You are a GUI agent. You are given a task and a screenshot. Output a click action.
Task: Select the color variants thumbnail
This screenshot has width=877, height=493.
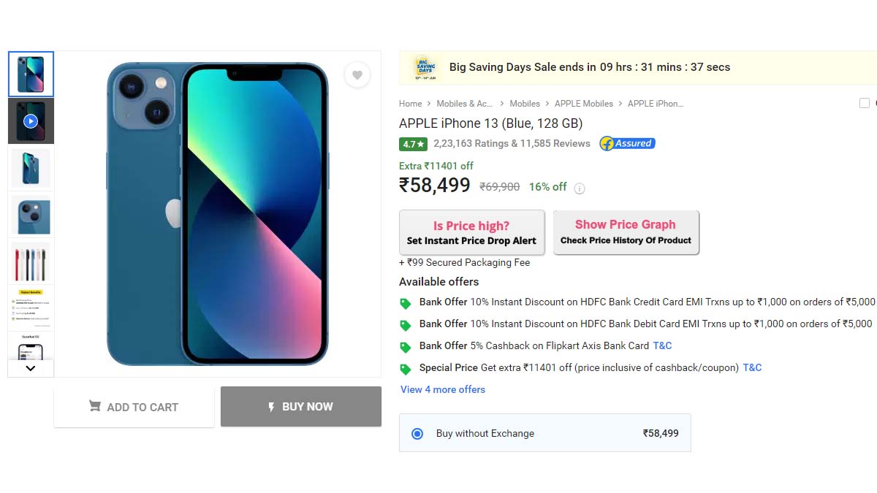click(x=31, y=261)
